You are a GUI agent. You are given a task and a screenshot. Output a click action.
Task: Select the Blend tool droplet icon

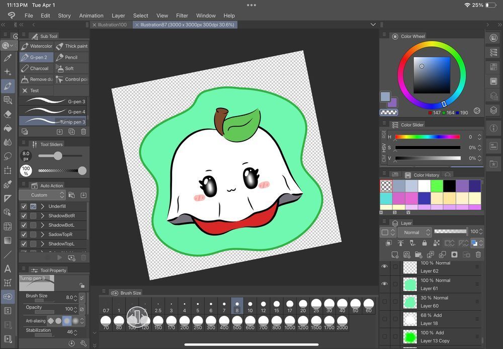coord(8,143)
